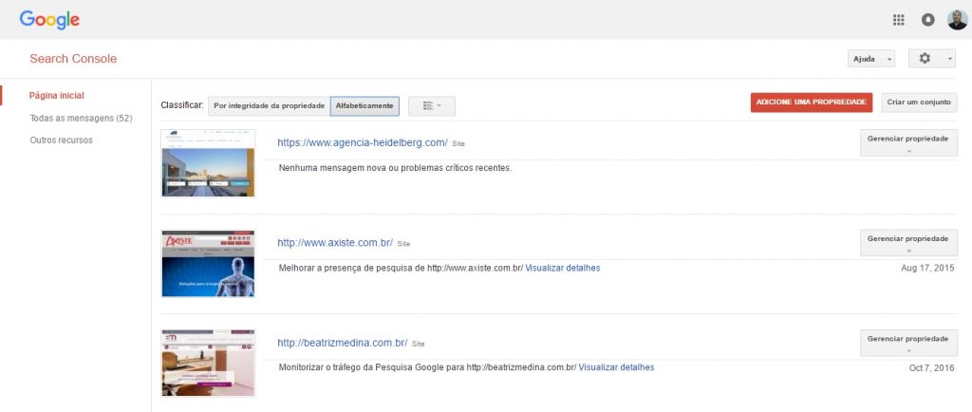This screenshot has width=972, height=412.
Task: Open http://www.axiste.com.br/ property link
Action: pyautogui.click(x=335, y=243)
